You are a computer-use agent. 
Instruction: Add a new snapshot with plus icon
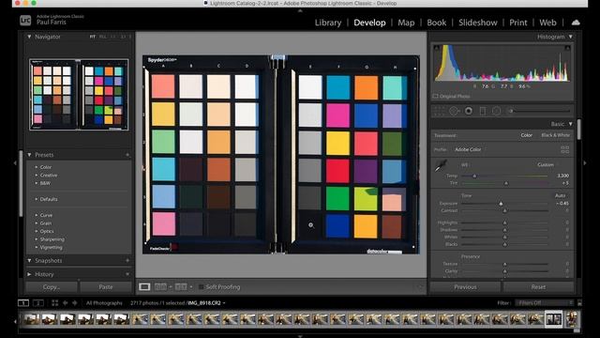[127, 261]
